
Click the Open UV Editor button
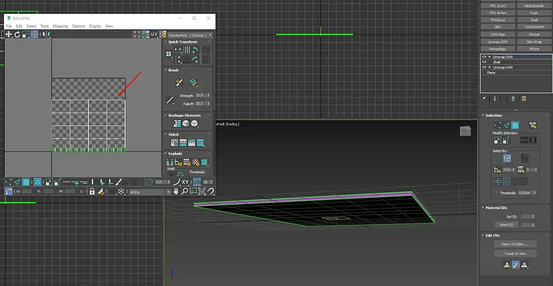515,244
